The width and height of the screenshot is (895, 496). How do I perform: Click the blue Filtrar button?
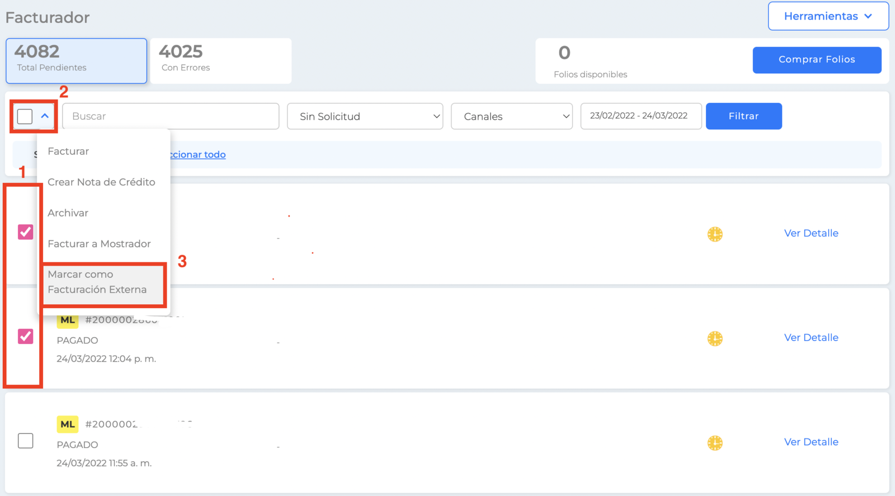coord(744,116)
